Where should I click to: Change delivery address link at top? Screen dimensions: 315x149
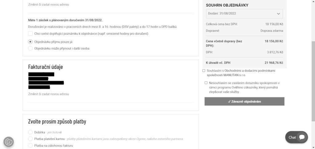49,4
